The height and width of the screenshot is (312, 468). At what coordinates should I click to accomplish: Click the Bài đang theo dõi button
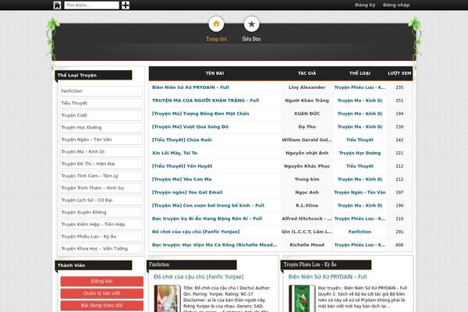coord(101,306)
